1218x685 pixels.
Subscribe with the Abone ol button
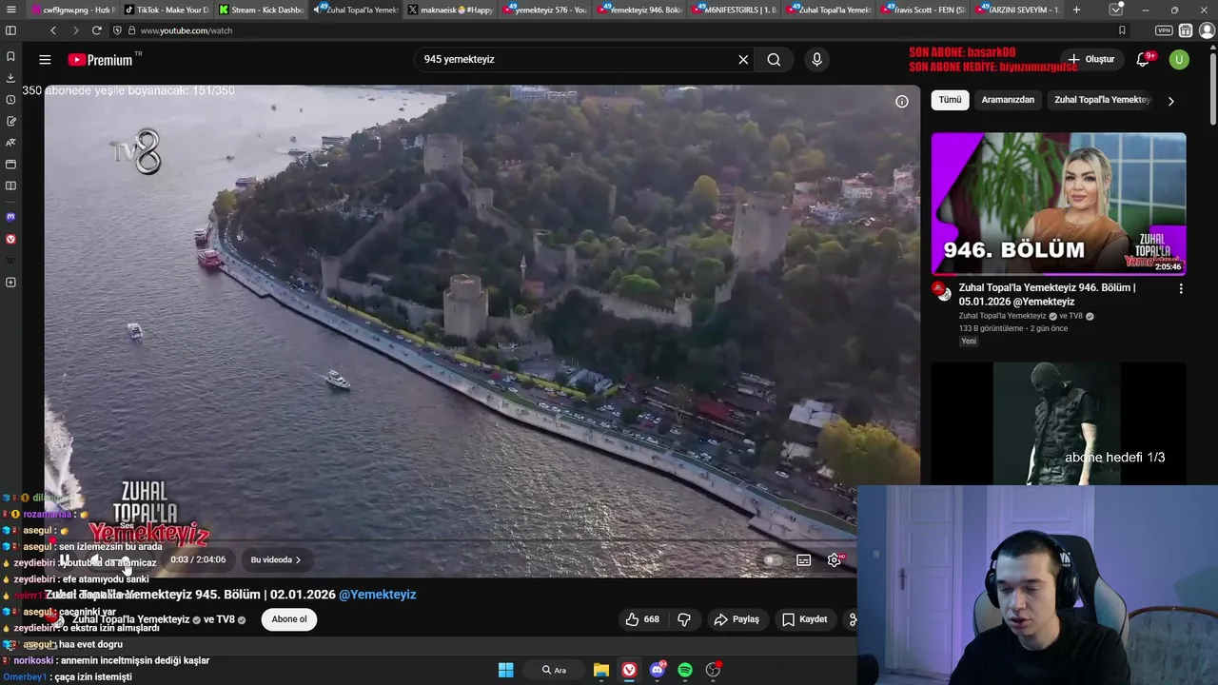289,619
